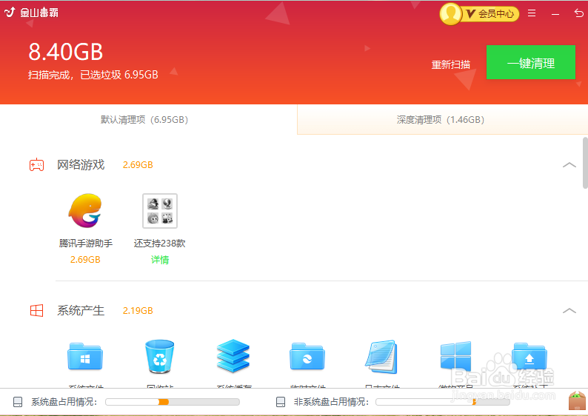
Task: Select the 腾讯手游助手 app icon
Action: pyautogui.click(x=85, y=211)
